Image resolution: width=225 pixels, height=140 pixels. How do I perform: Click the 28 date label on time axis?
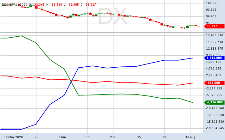pos(165,137)
